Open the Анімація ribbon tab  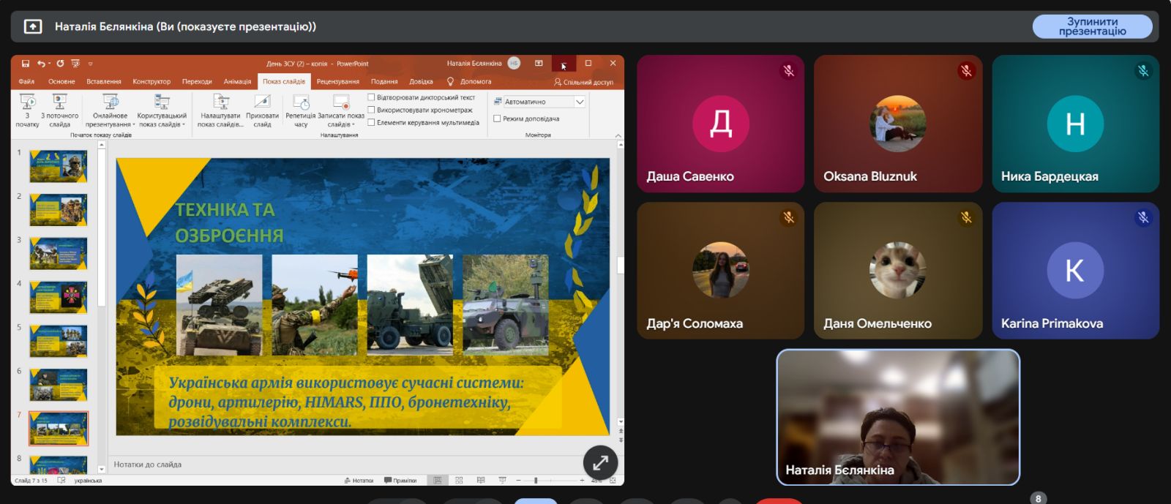[x=237, y=82]
